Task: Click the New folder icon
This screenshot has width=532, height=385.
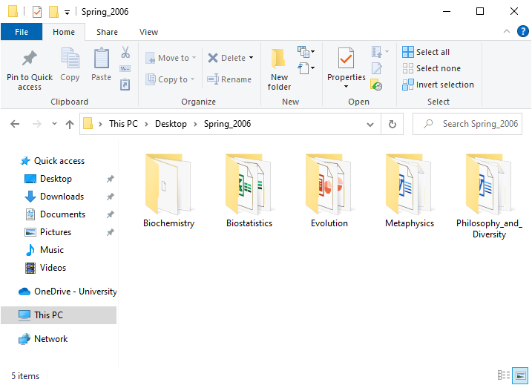Action: coord(279,59)
